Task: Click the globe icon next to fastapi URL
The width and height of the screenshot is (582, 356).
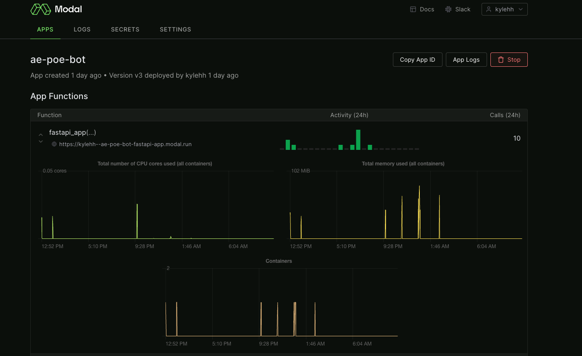Action: (54, 144)
